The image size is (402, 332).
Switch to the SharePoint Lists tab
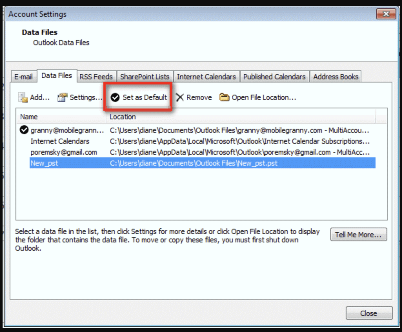(145, 77)
